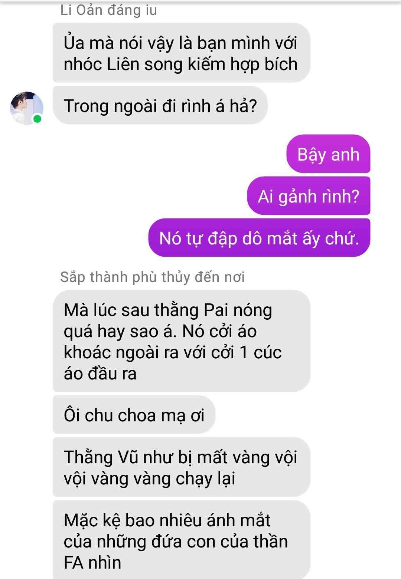Tap text "vội vàng vàng chạy lại" line

point(149,478)
